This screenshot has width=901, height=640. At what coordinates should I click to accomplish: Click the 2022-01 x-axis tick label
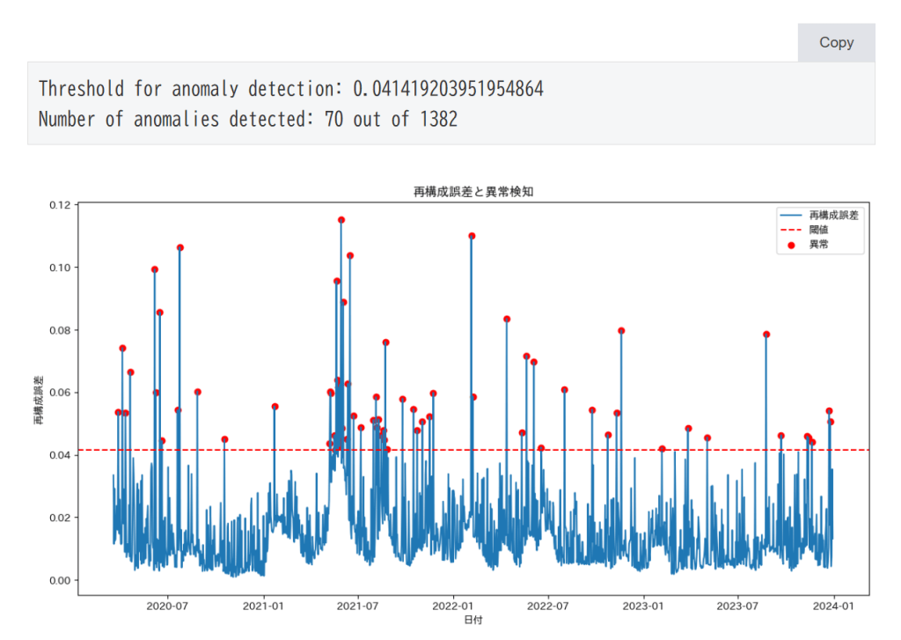pos(454,606)
